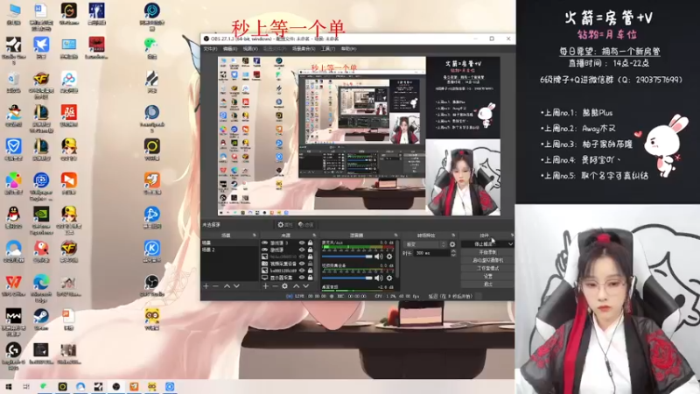This screenshot has height=394, width=700.
Task: Move scene up in Scenes panel
Action: (x=227, y=286)
